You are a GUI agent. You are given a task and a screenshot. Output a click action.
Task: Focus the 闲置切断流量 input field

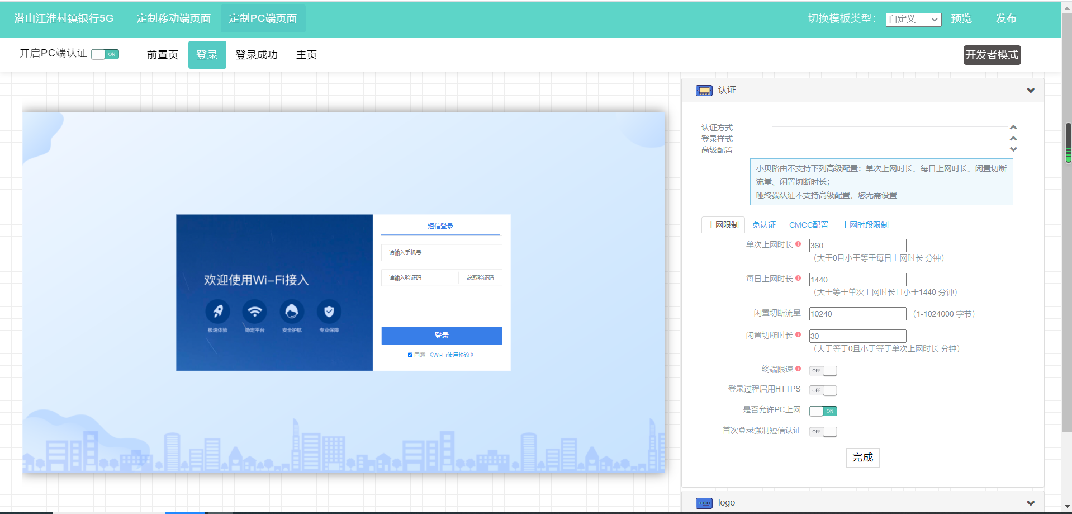(857, 314)
